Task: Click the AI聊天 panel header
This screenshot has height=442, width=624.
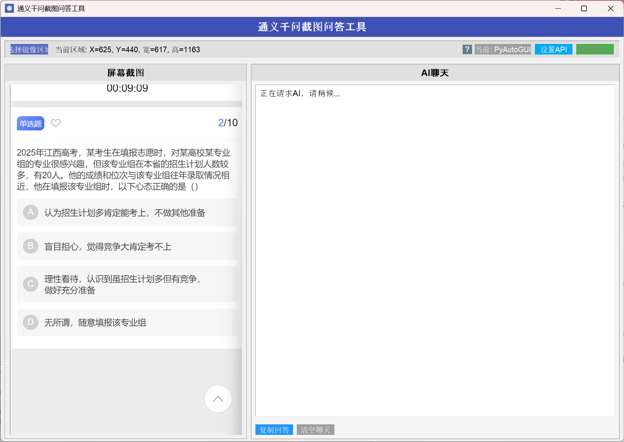Action: pos(436,73)
